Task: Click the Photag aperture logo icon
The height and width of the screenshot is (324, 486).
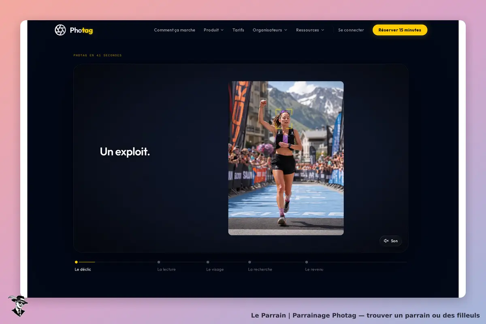Action: [60, 30]
